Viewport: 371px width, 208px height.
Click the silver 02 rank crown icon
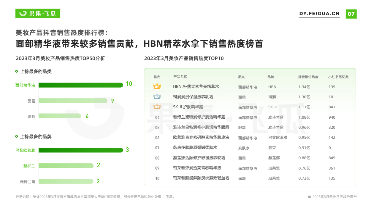coord(157,96)
